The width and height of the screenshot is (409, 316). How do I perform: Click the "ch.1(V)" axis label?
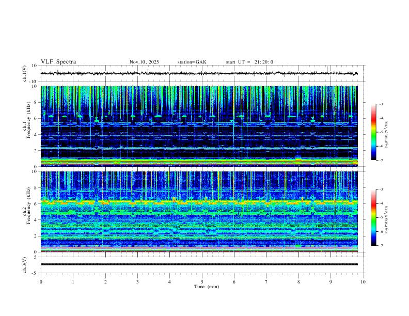pos(25,73)
